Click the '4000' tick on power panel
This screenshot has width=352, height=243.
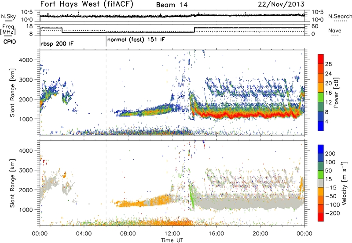point(26,60)
